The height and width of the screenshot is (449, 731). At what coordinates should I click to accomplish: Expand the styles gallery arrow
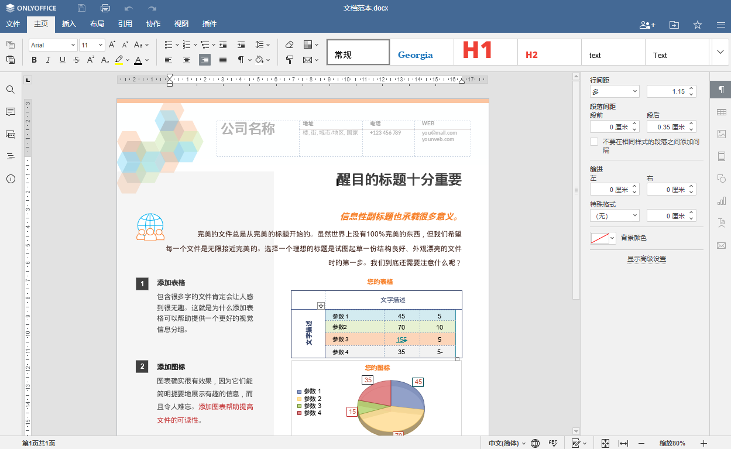point(720,52)
